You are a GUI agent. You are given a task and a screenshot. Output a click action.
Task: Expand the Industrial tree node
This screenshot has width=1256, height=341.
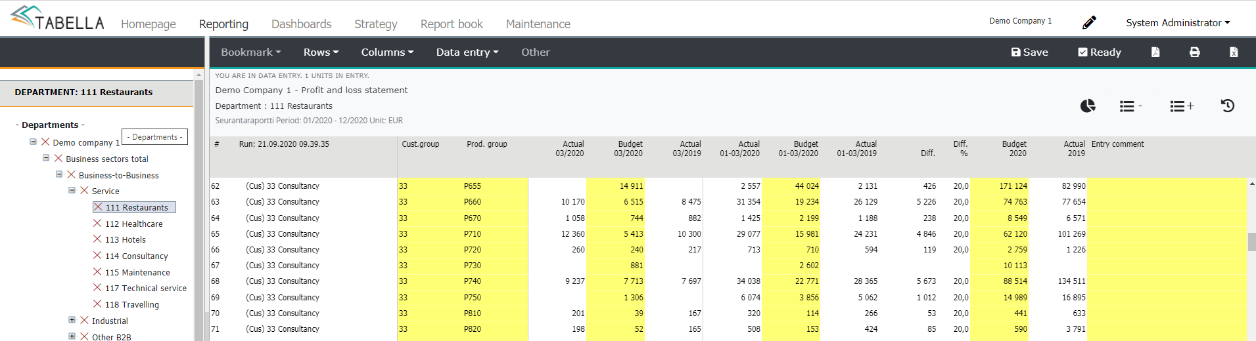72,320
